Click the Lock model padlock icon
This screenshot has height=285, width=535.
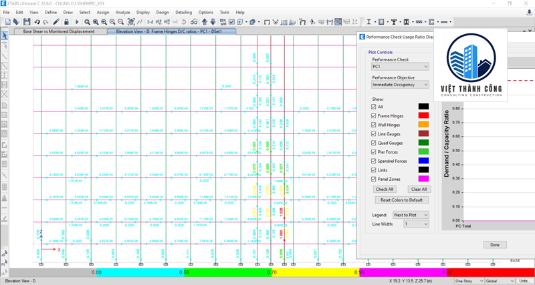66,22
